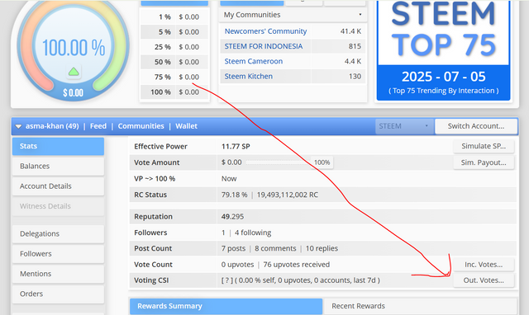Click the 50 % vote value row

pos(174,62)
